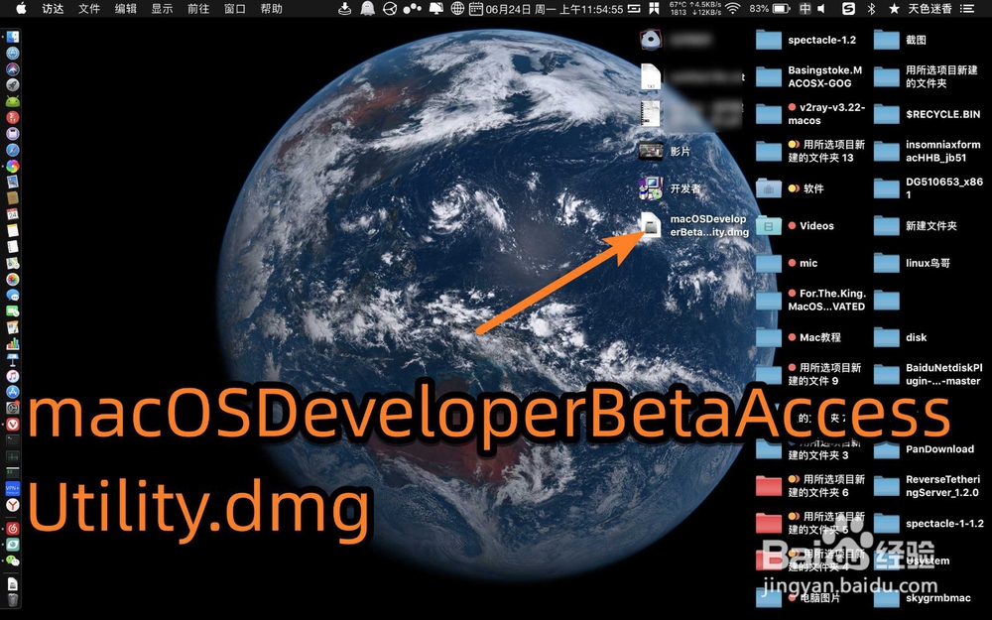Open the Apple menu
The height and width of the screenshot is (620, 992).
tap(21, 9)
